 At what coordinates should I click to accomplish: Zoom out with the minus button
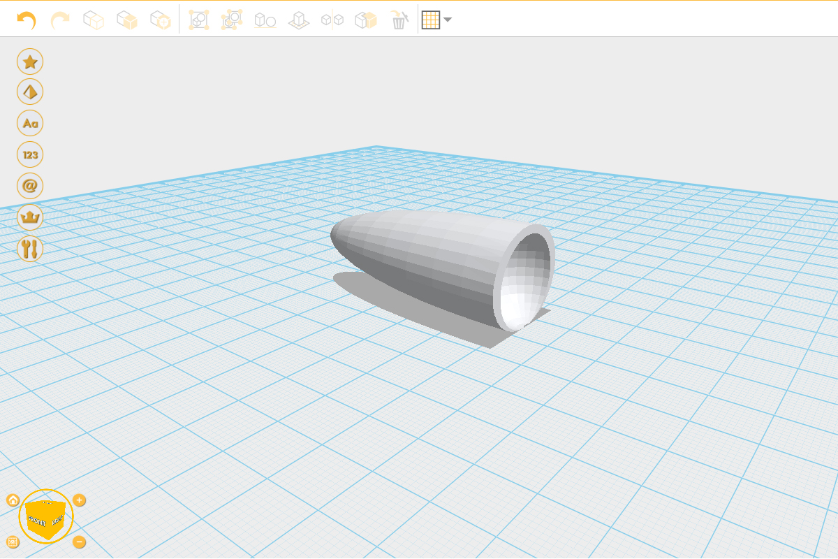[80, 542]
